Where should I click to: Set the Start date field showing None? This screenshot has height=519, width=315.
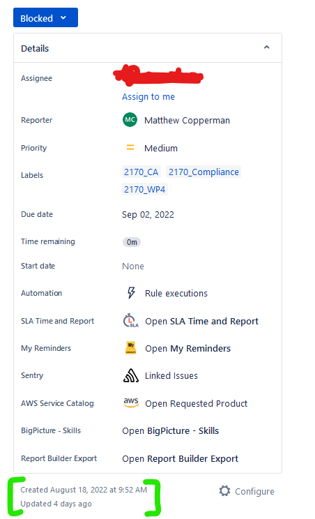coord(133,266)
